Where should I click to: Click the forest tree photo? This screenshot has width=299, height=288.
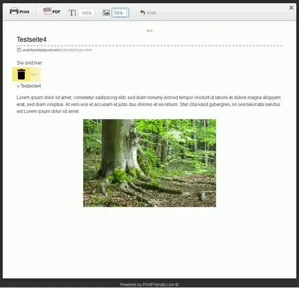[x=149, y=163]
